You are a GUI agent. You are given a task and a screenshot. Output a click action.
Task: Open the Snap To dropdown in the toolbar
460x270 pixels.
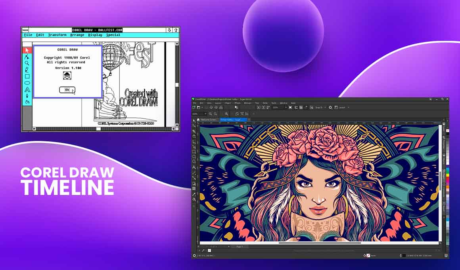point(325,107)
